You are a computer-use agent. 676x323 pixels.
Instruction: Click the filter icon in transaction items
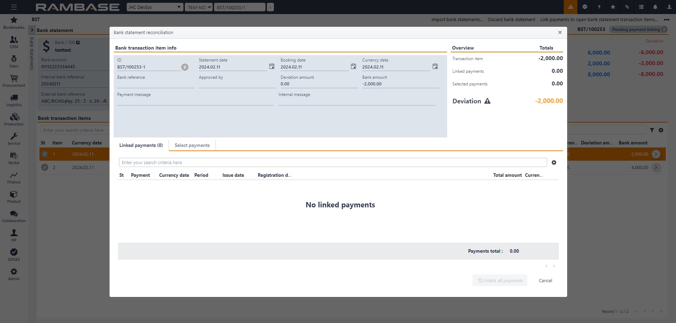click(652, 130)
